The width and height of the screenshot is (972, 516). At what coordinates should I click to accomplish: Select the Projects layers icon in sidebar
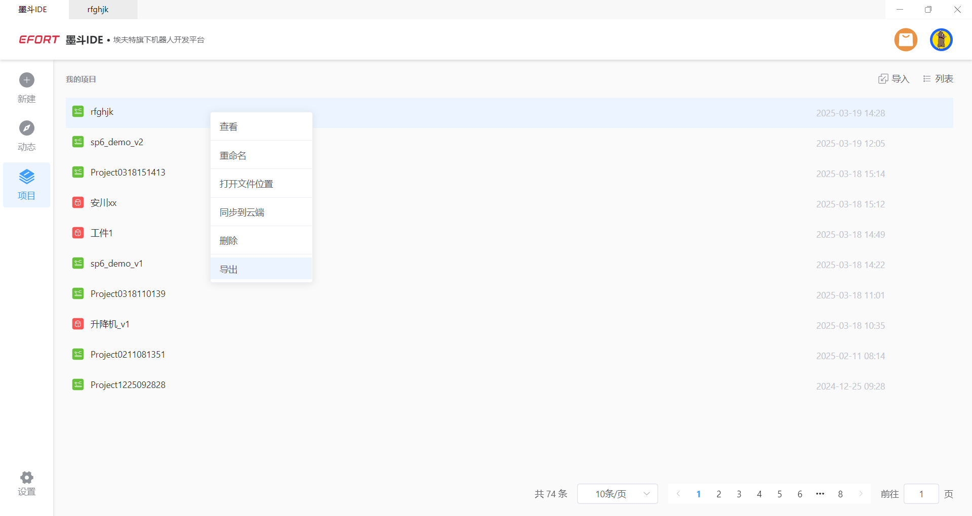click(x=27, y=177)
